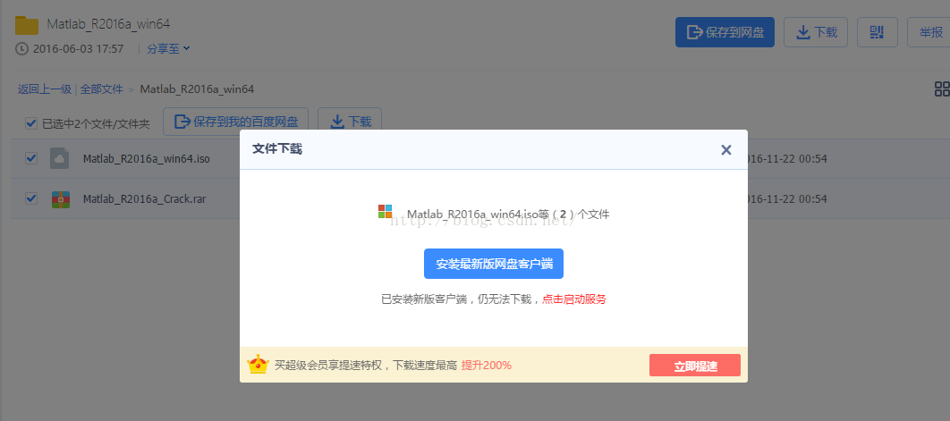Click the 立即提速 button
Viewport: 950px width, 421px height.
(695, 366)
